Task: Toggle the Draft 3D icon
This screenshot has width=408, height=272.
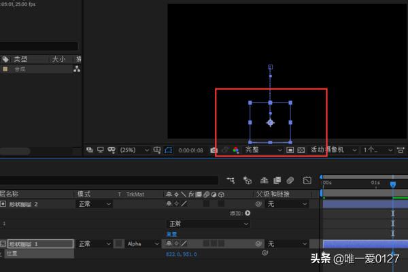Action: coord(248,180)
